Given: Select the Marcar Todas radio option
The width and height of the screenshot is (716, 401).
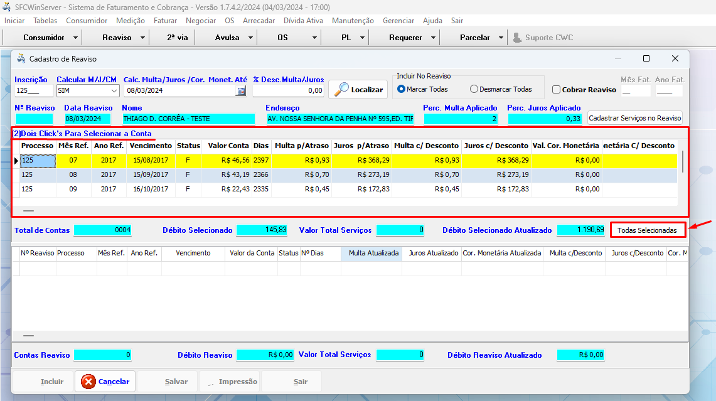Looking at the screenshot, I should tap(402, 89).
